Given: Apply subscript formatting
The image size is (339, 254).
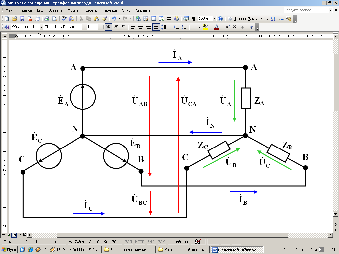Looking at the screenshot, I should click(235, 27).
